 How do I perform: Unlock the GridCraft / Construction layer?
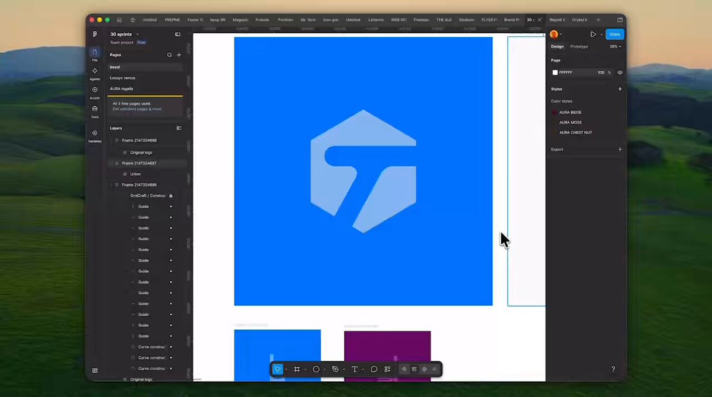171,196
